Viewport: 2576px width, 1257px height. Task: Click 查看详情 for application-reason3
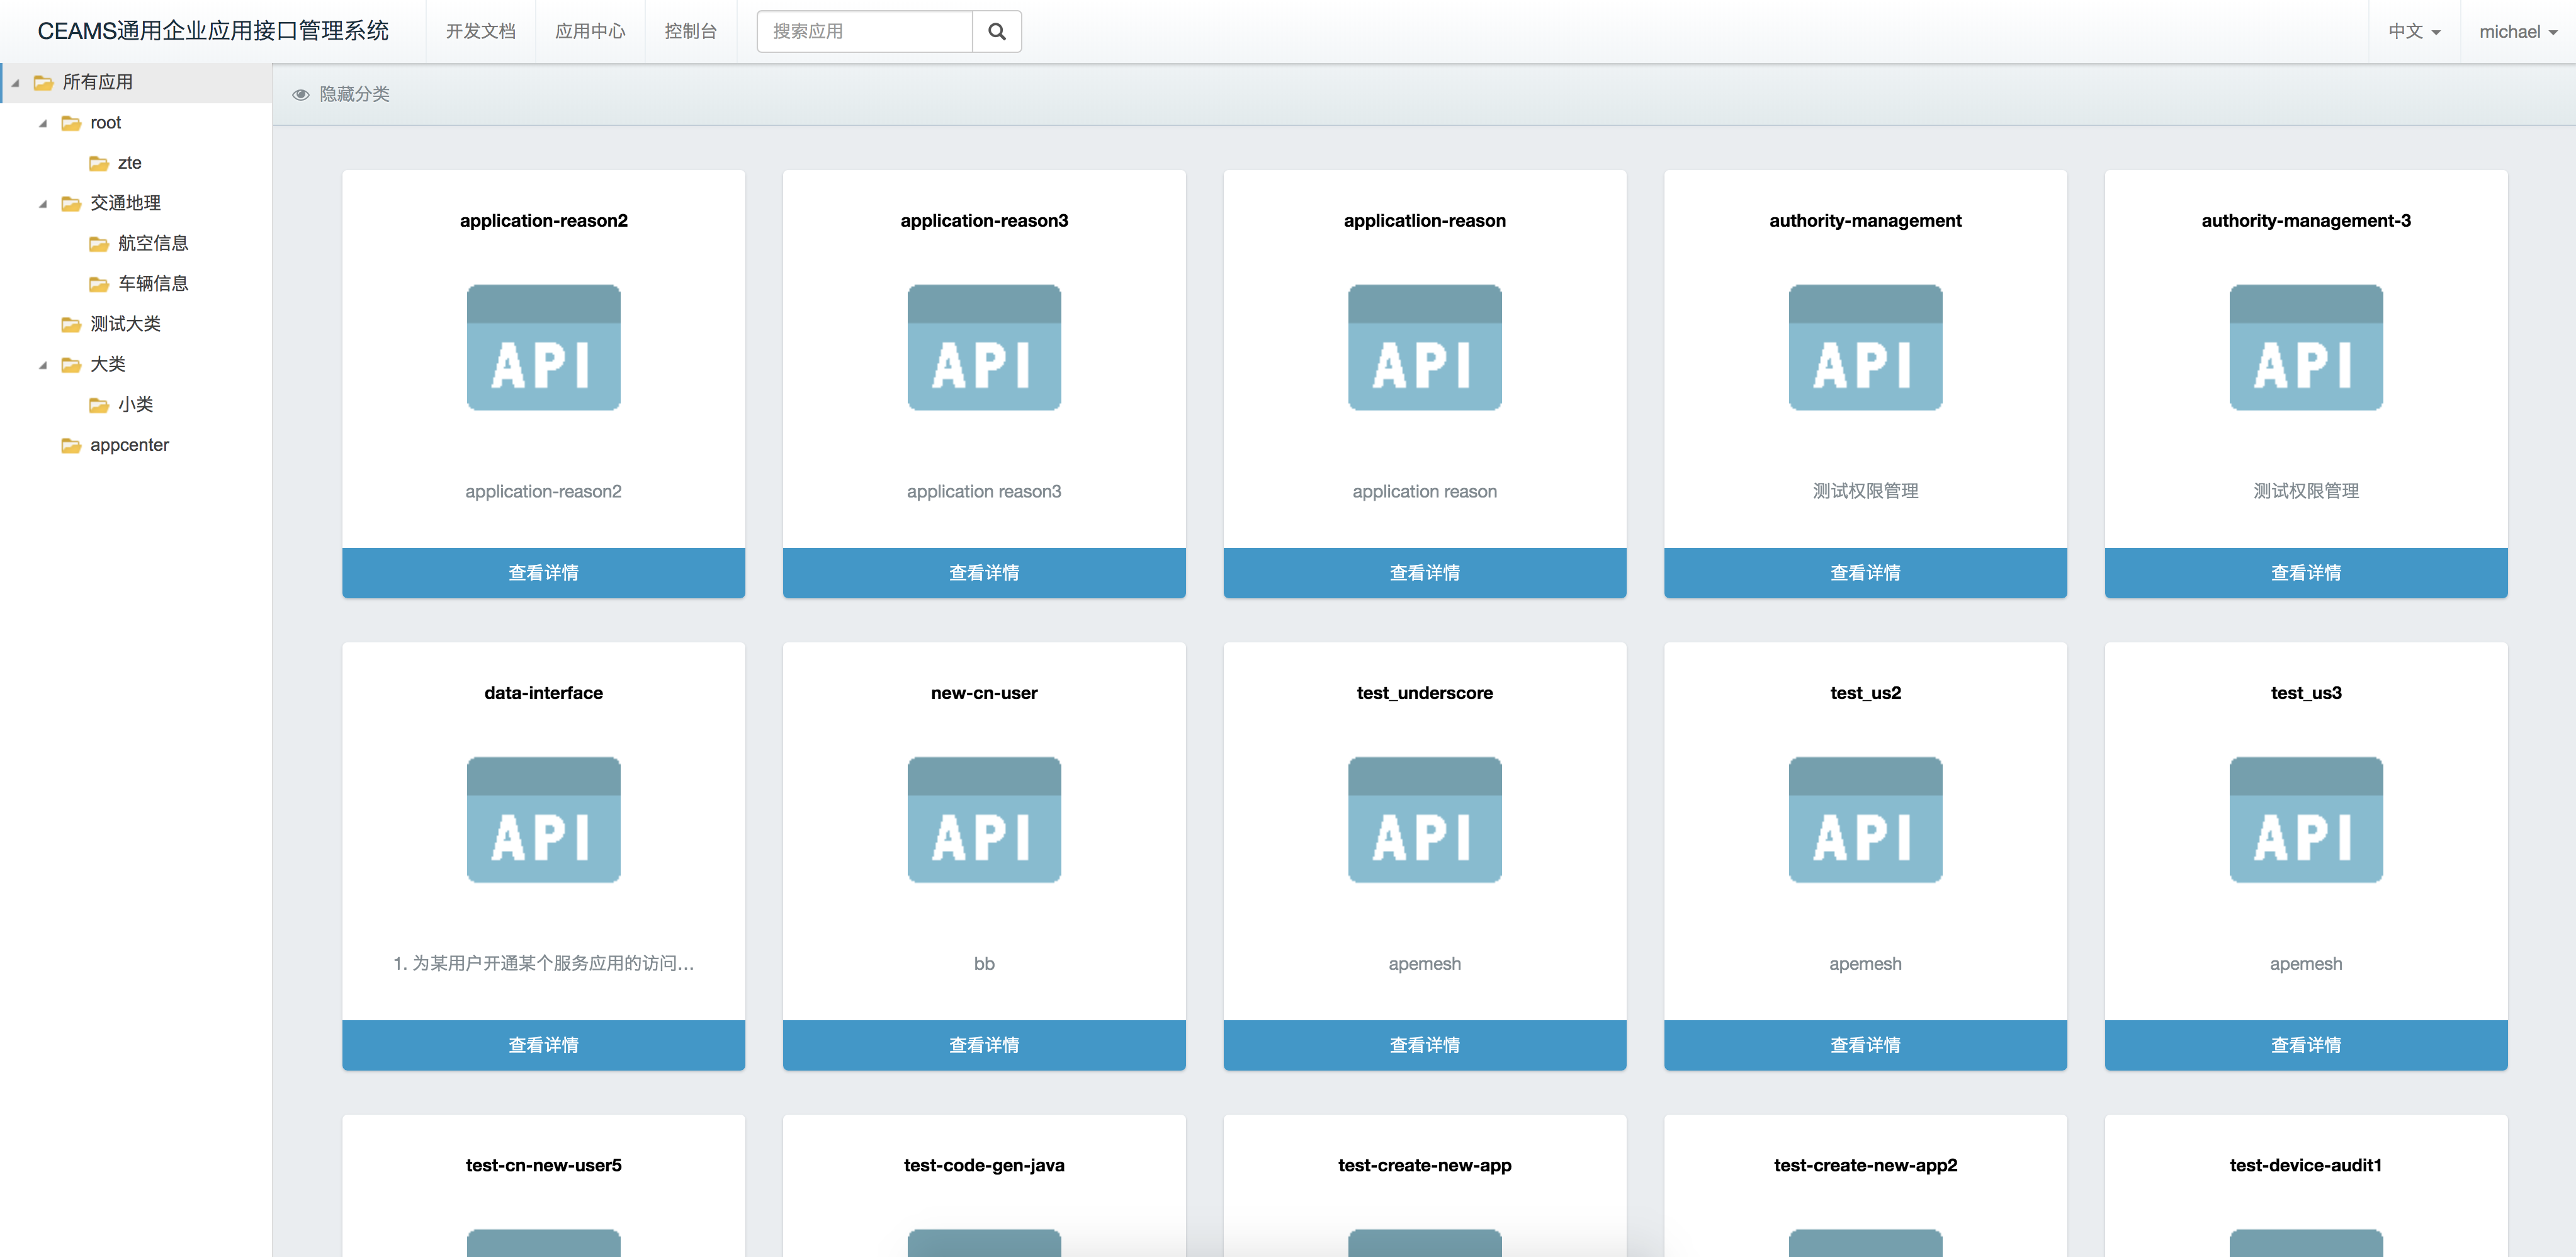[x=984, y=573]
